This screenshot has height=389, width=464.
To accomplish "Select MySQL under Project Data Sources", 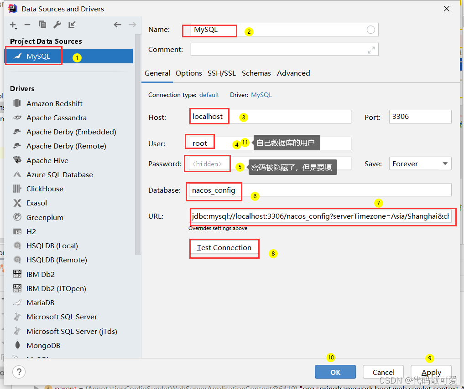I will coord(69,56).
